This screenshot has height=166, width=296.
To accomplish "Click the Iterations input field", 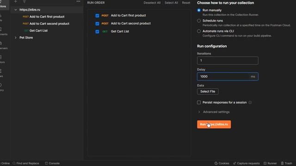I will (228, 60).
